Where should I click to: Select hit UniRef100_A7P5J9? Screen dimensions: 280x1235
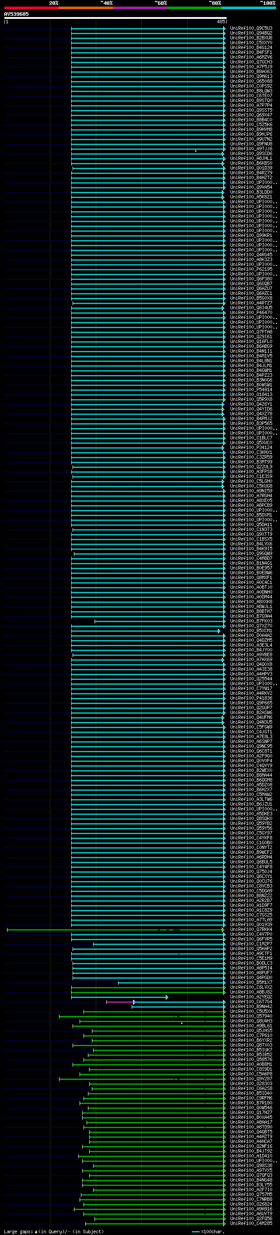[251, 67]
